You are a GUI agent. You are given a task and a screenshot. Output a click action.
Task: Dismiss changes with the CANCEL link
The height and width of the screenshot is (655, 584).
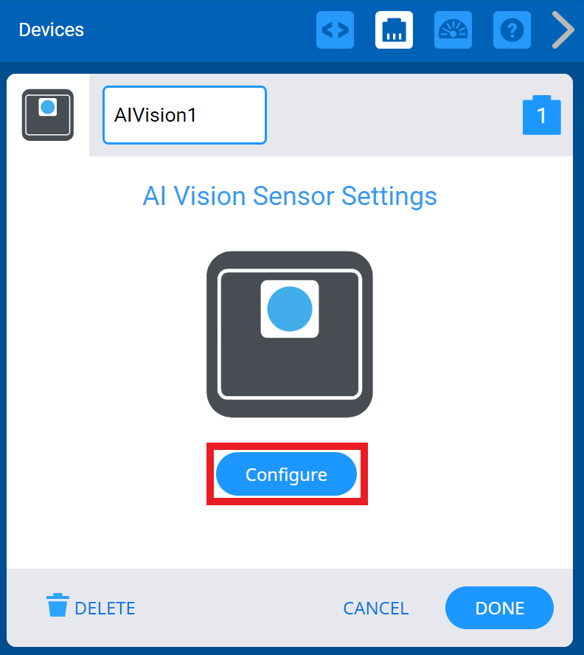376,608
